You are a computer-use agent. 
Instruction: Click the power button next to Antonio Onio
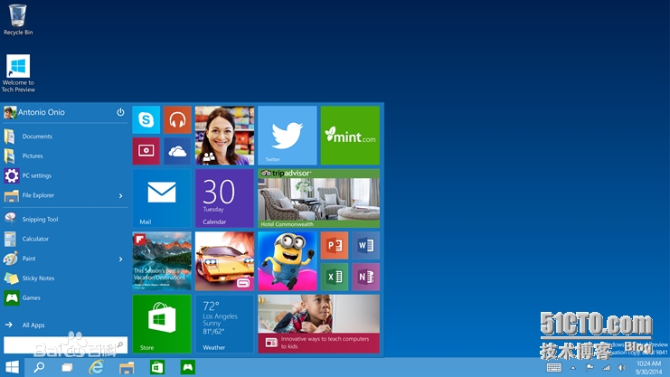pyautogui.click(x=120, y=112)
